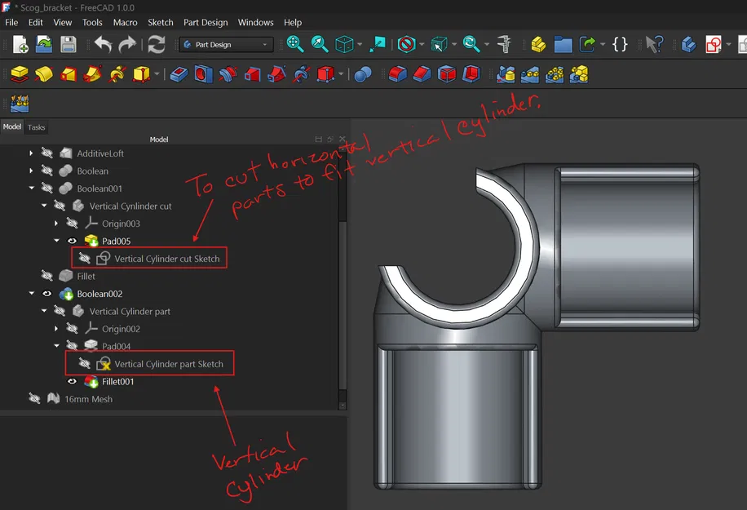747x510 pixels.
Task: Select the Pad tool
Action: (20, 74)
